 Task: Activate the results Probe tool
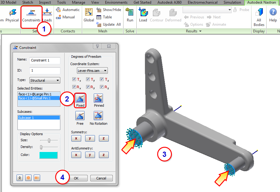pos(241,10)
